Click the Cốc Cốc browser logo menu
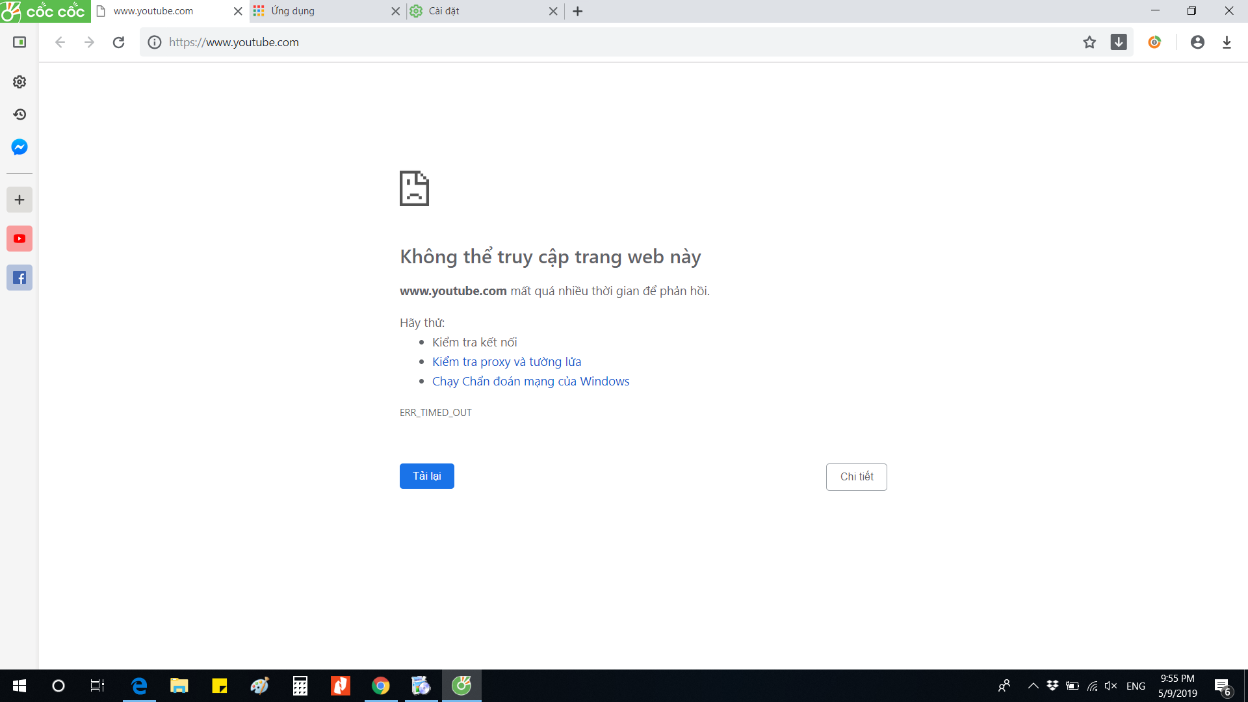Viewport: 1248px width, 702px height. pos(45,11)
